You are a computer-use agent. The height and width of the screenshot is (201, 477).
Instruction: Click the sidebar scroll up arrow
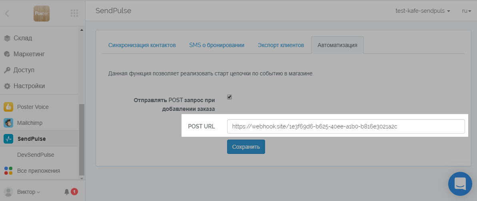coord(82,30)
